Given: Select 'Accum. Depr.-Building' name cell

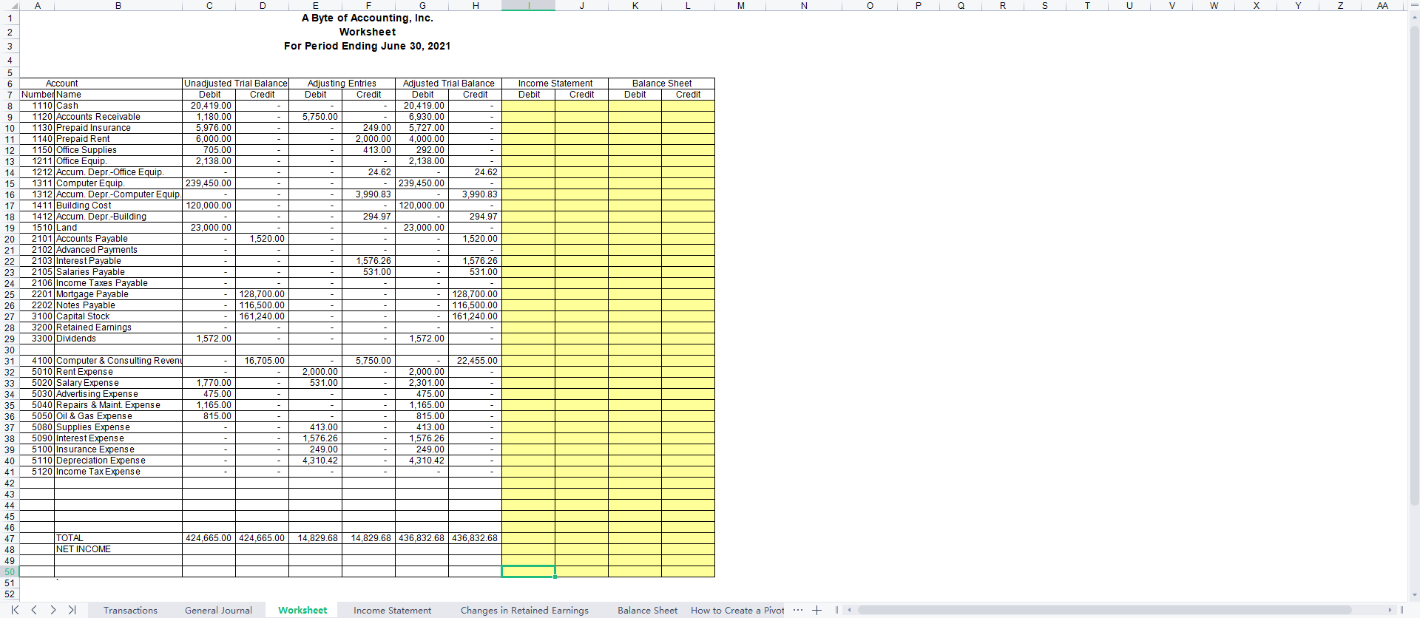Looking at the screenshot, I should (x=118, y=217).
